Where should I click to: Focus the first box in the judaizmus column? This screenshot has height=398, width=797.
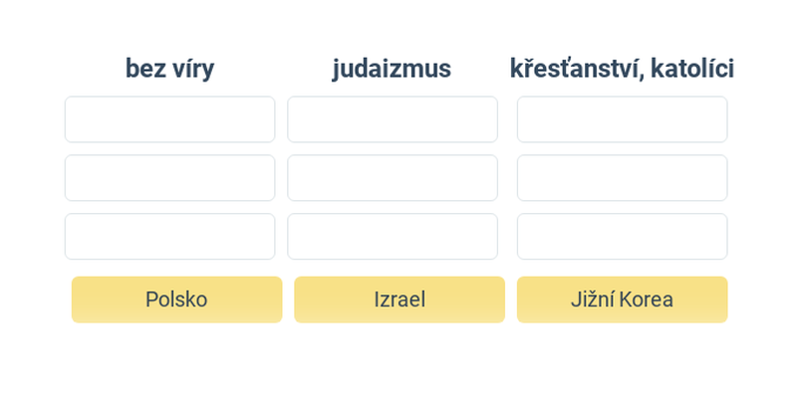point(393,119)
